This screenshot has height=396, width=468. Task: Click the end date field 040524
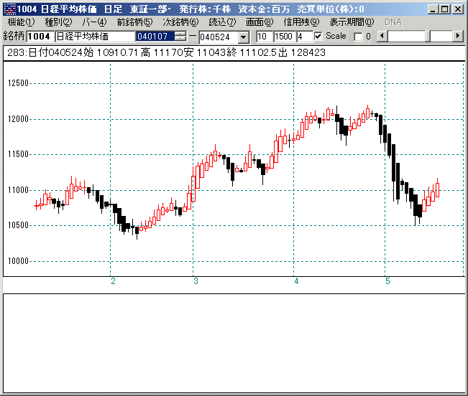click(x=219, y=37)
